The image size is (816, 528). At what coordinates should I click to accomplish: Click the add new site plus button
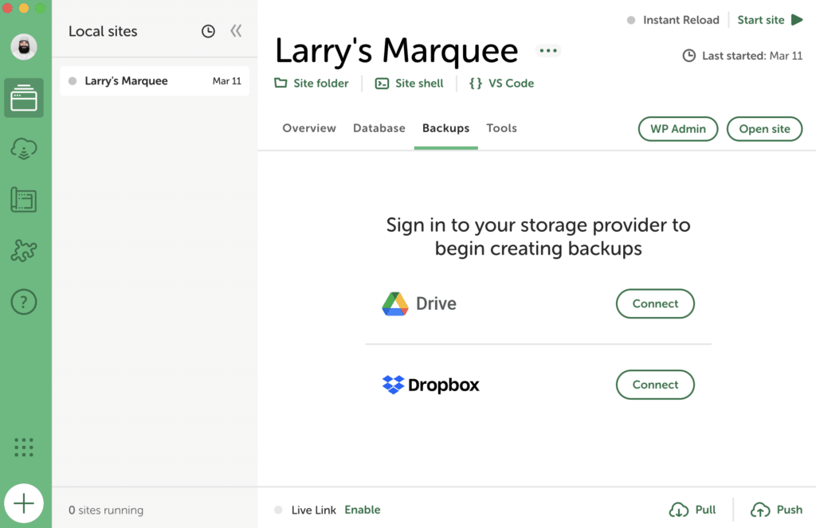[x=24, y=503]
